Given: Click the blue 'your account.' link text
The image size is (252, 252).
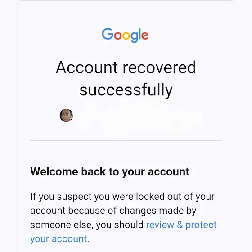Looking at the screenshot, I should (59, 239).
